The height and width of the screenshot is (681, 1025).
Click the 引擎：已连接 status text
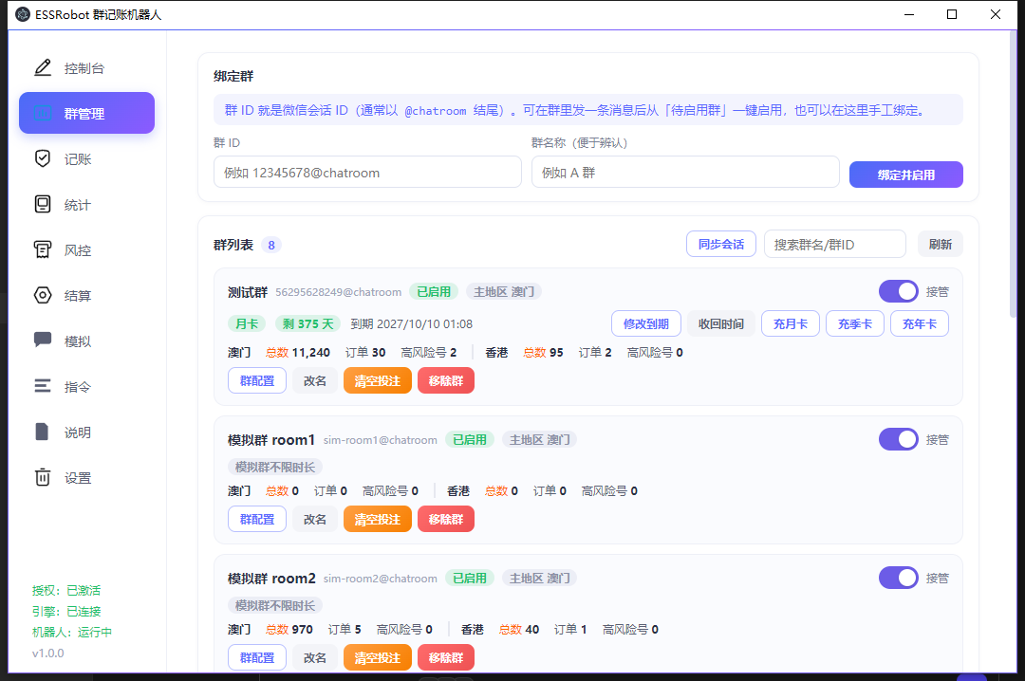pos(66,611)
